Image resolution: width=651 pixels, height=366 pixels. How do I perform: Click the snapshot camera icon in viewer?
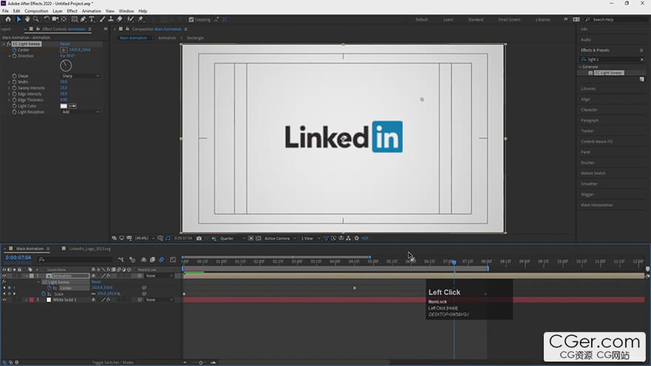pos(199,238)
